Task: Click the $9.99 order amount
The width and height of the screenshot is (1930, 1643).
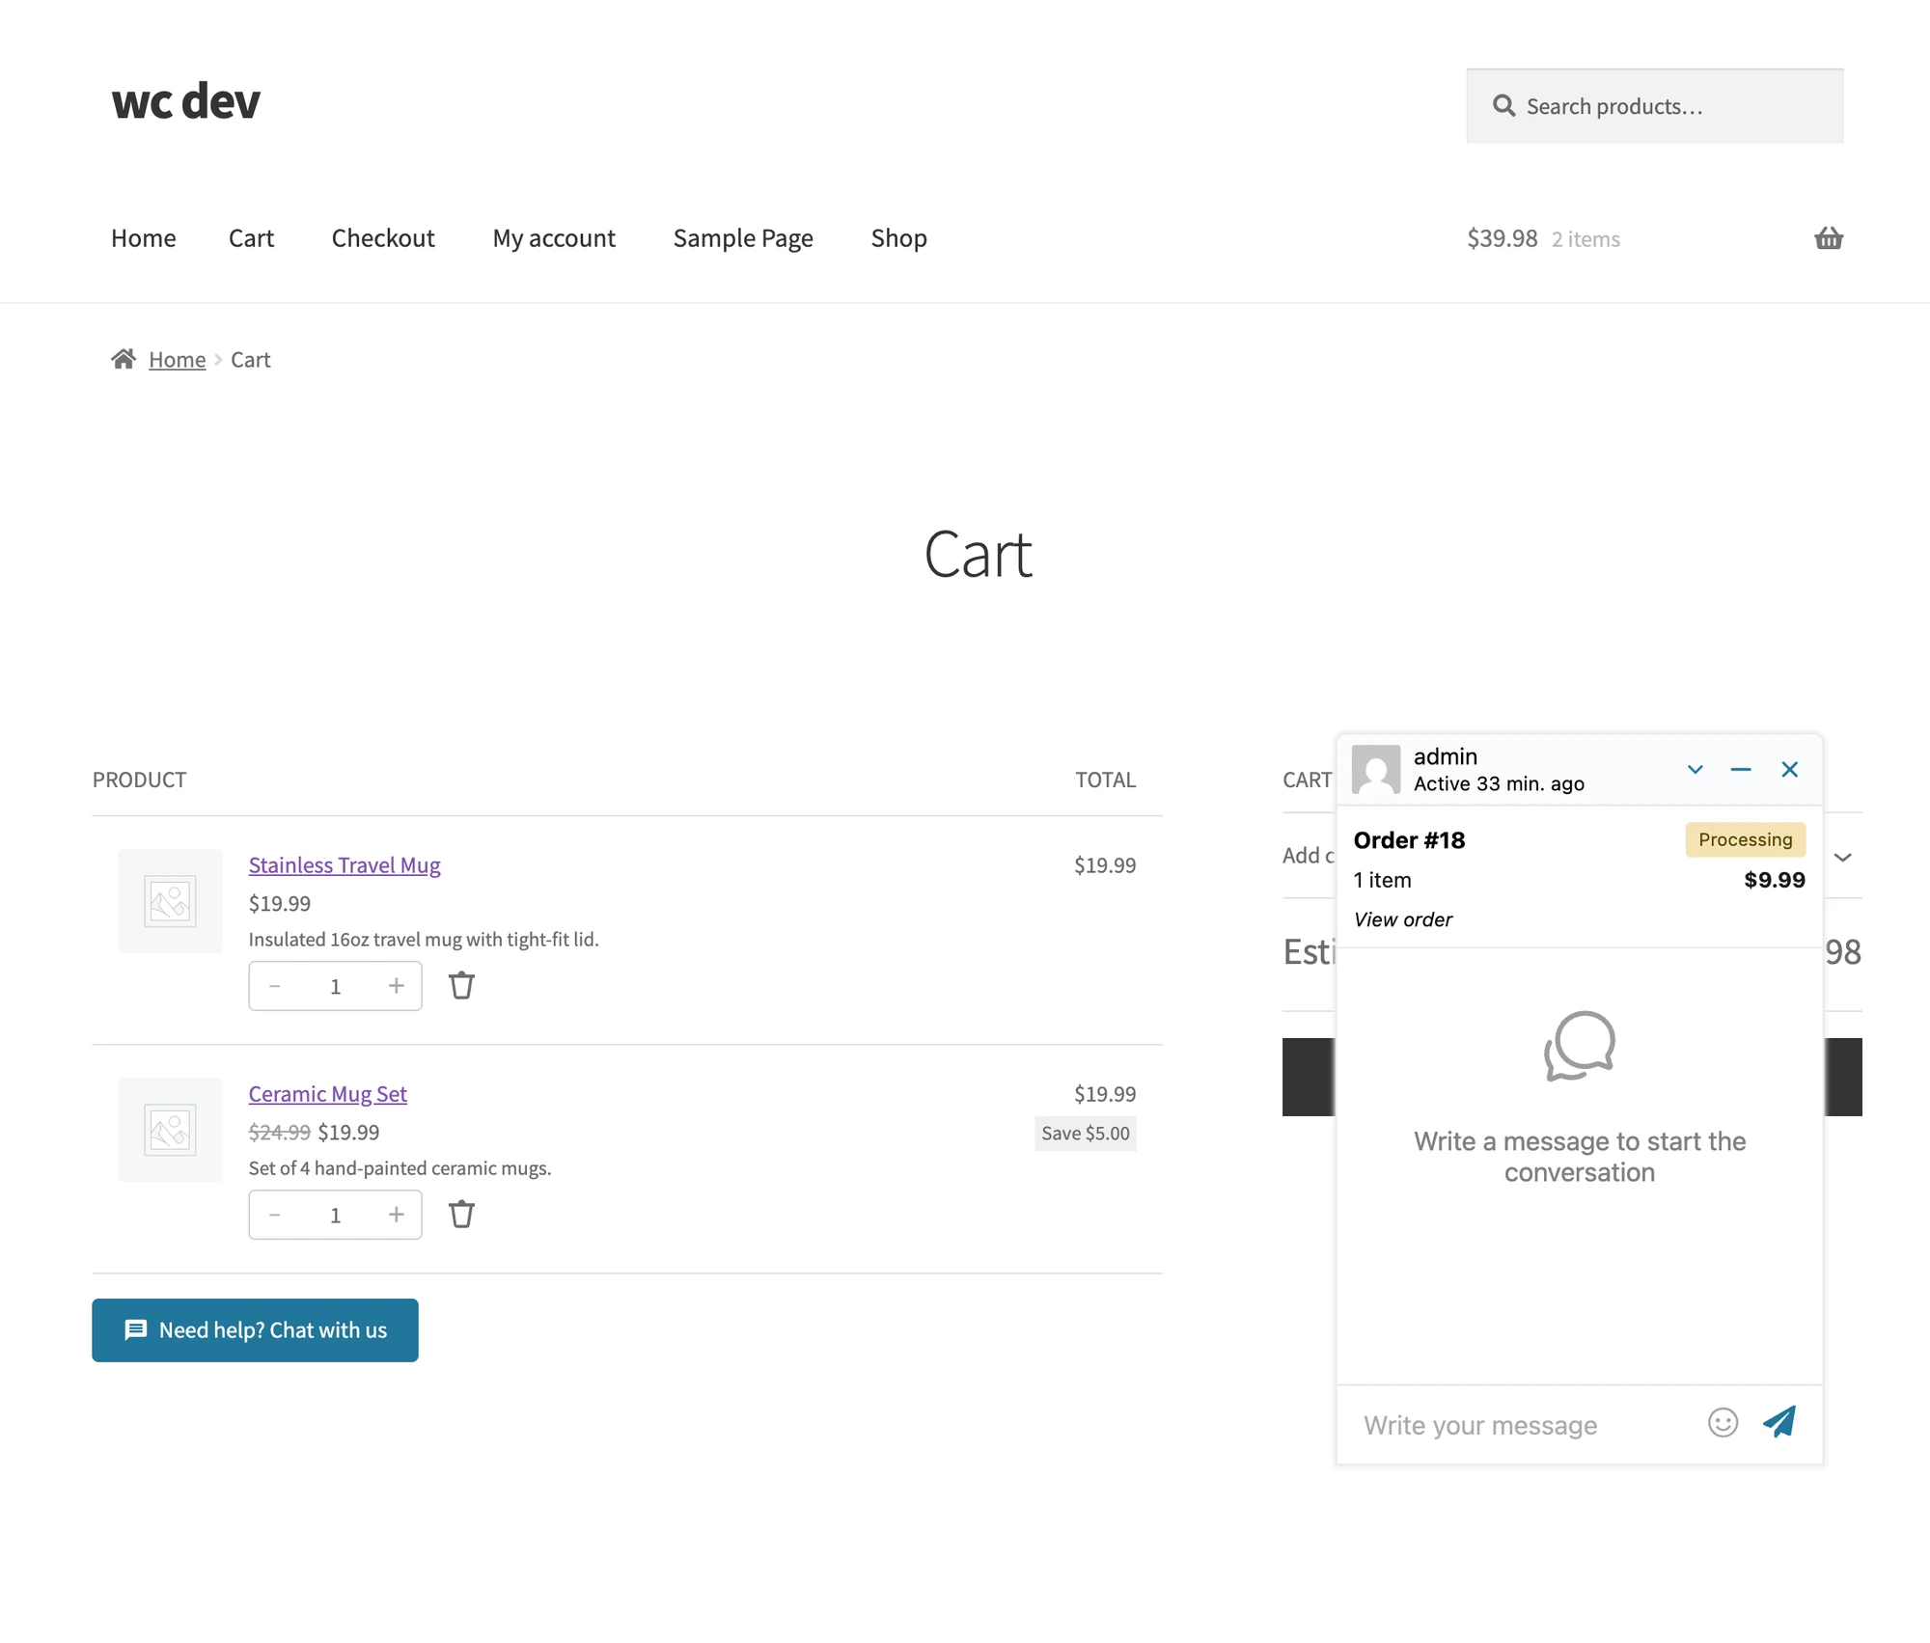Action: (x=1774, y=879)
